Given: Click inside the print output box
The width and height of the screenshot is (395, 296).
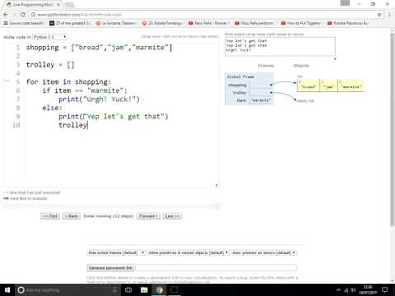Looking at the screenshot, I should pyautogui.click(x=280, y=46).
